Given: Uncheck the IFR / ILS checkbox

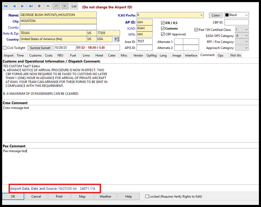Looking at the screenshot, I should (x=163, y=23).
